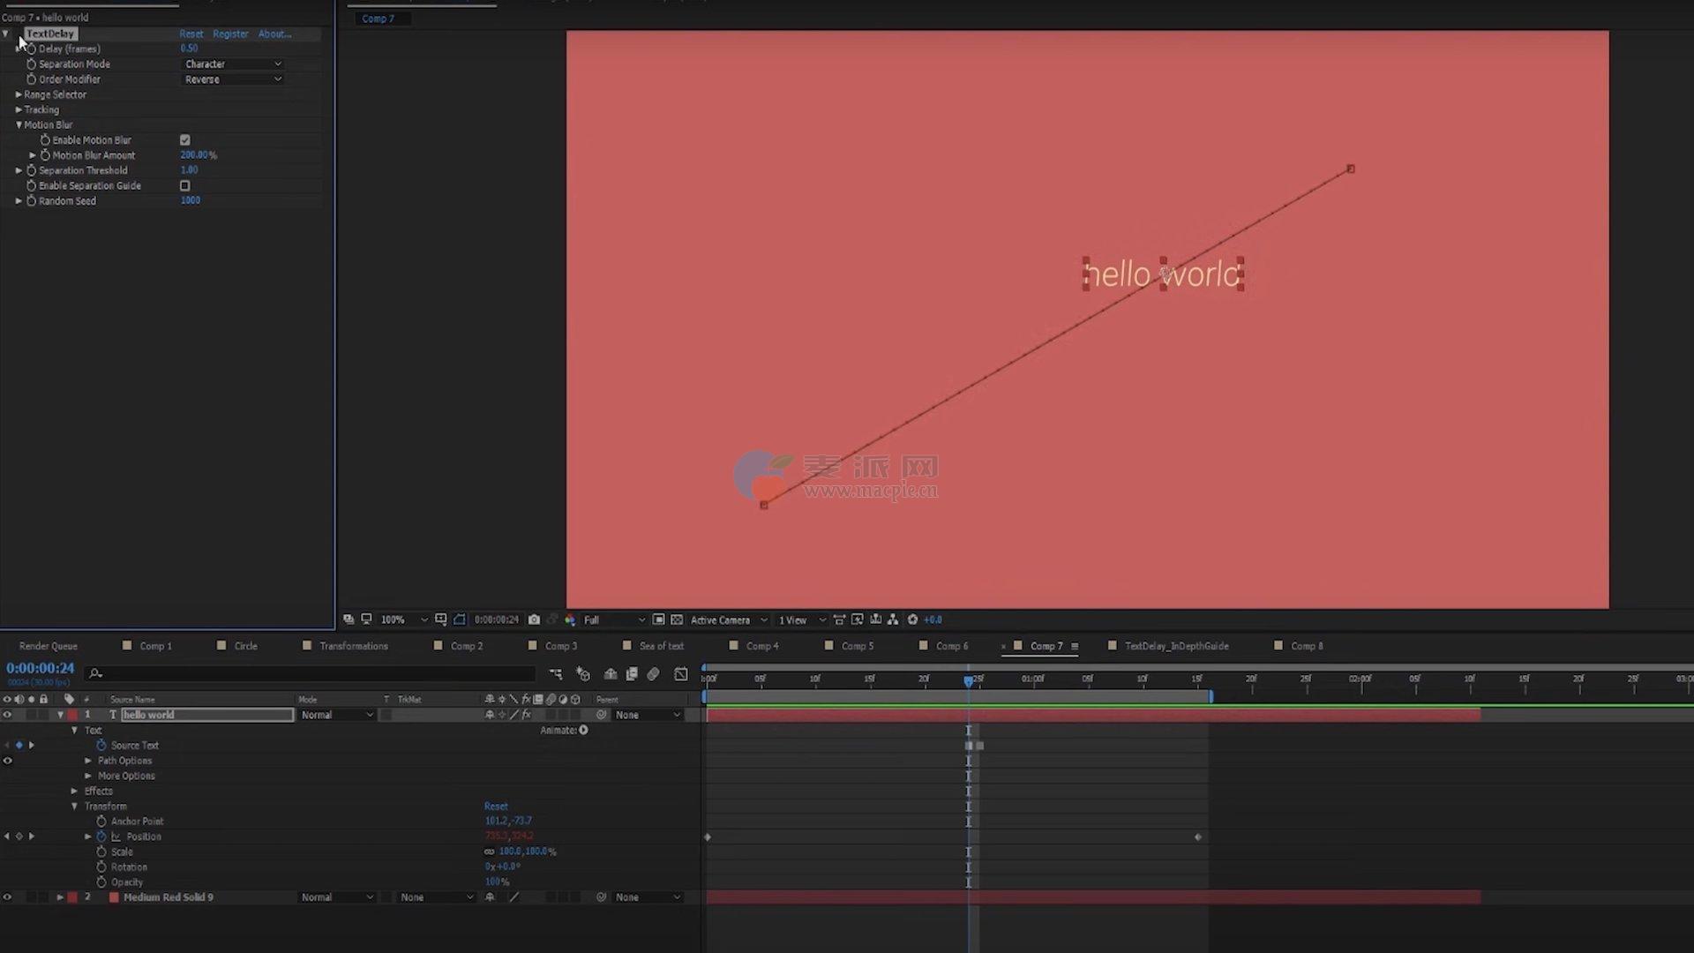
Task: Click Reset next to Transform
Action: click(x=495, y=807)
